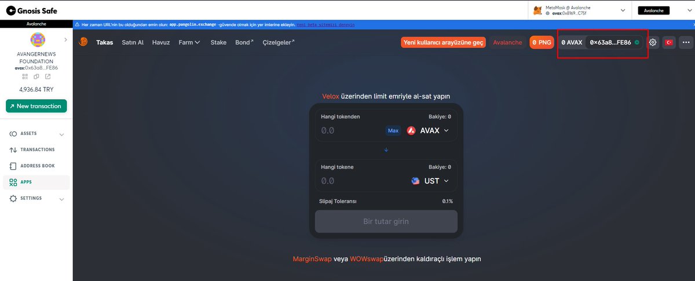Click the app.pangolin.exchange URL text

192,25
